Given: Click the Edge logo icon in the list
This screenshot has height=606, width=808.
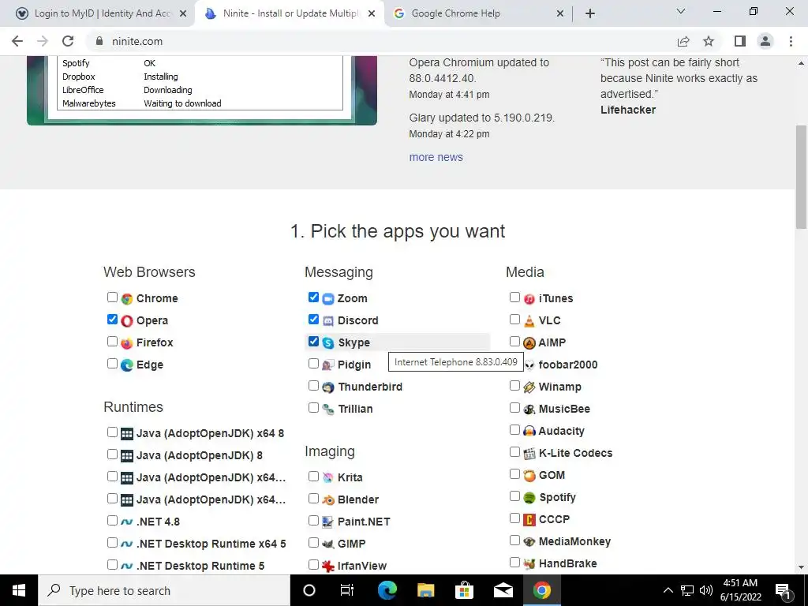Looking at the screenshot, I should [127, 365].
